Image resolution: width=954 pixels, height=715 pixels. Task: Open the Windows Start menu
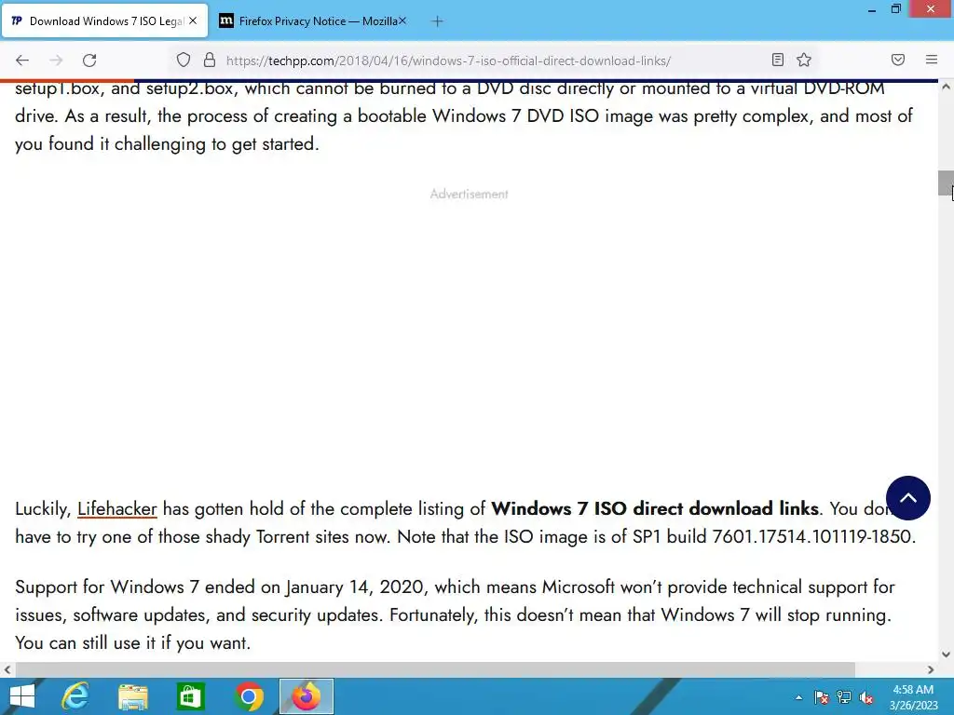(x=22, y=696)
